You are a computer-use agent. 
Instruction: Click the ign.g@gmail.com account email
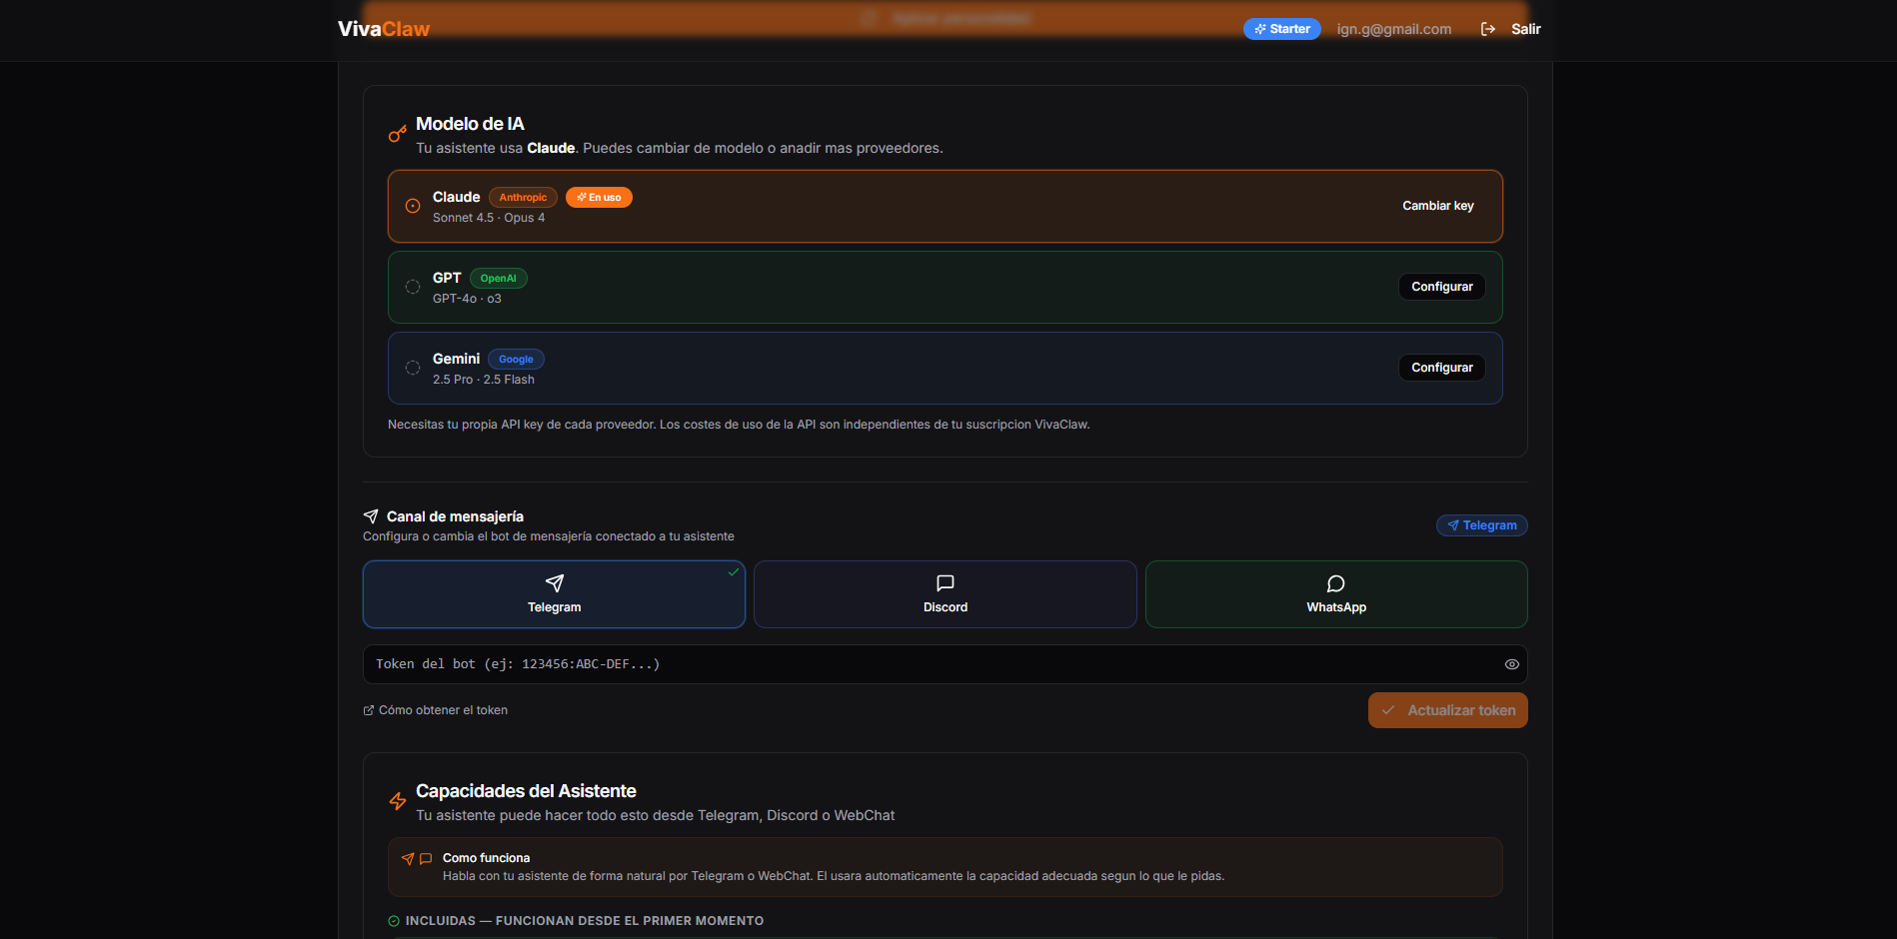[x=1394, y=29]
